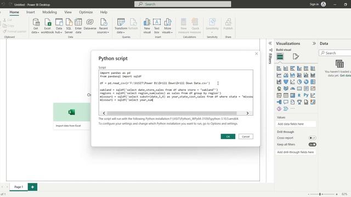Select the Pie chart visual
Screen dimensions: 351x197
click(x=299, y=82)
